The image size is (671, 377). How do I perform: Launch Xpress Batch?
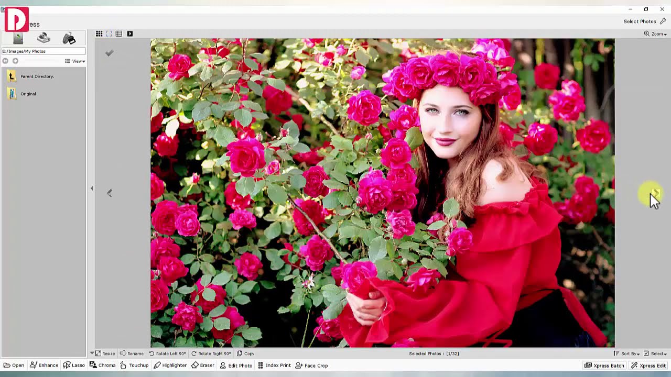click(604, 365)
